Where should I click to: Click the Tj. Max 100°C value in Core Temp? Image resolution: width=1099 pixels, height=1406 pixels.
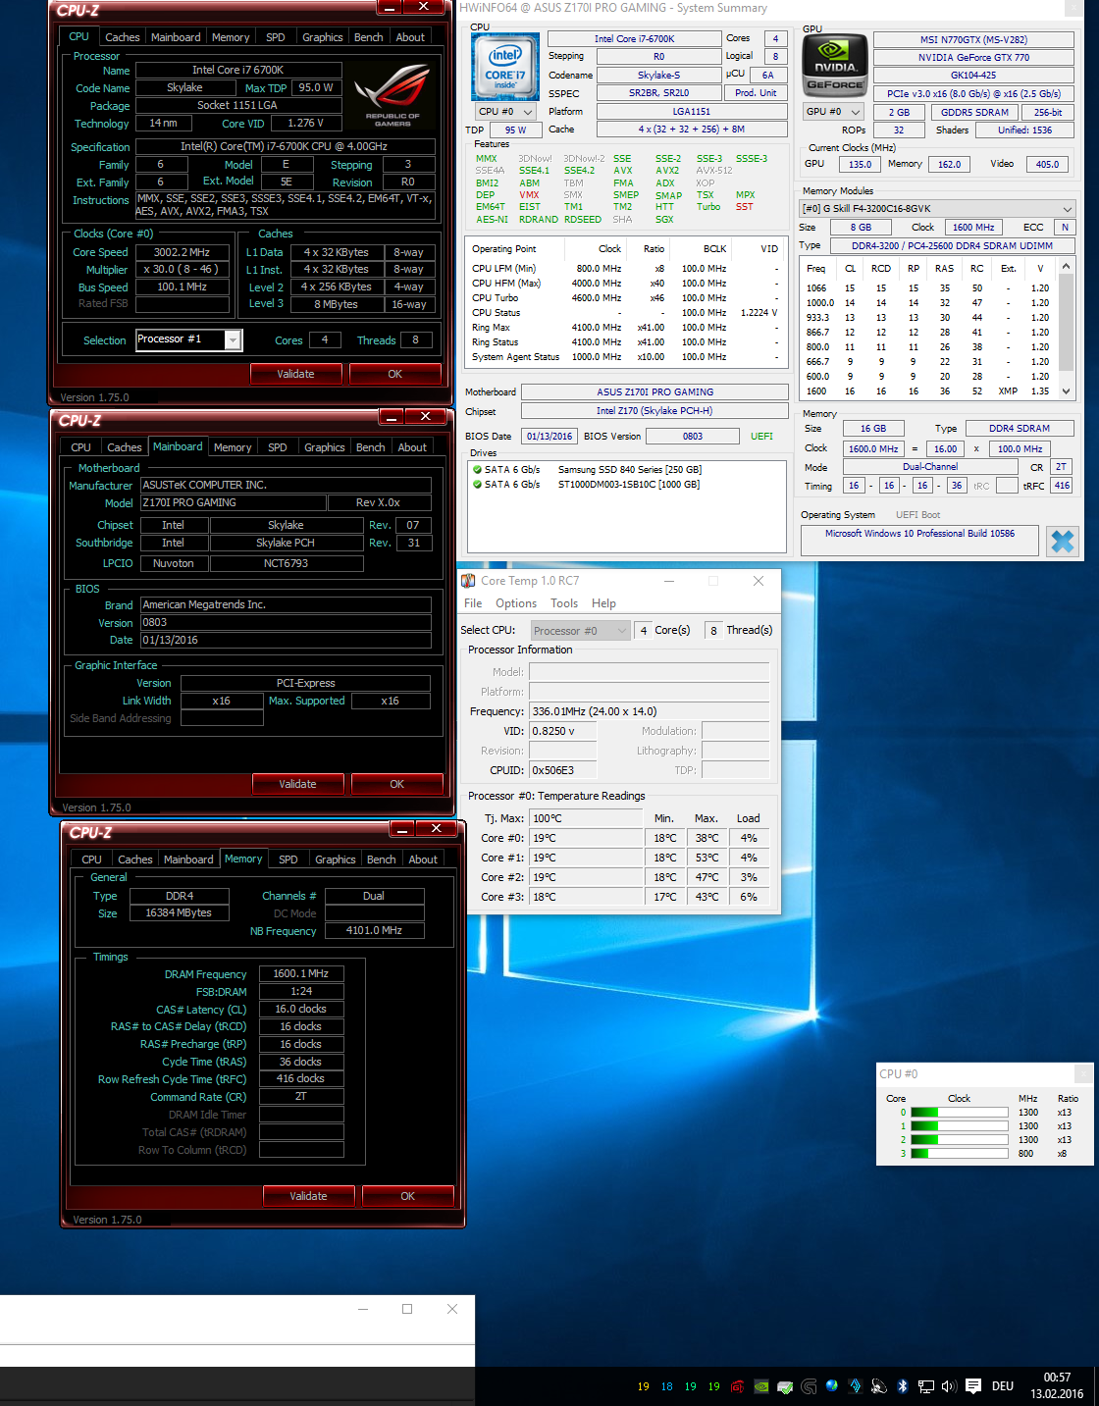pyautogui.click(x=586, y=818)
